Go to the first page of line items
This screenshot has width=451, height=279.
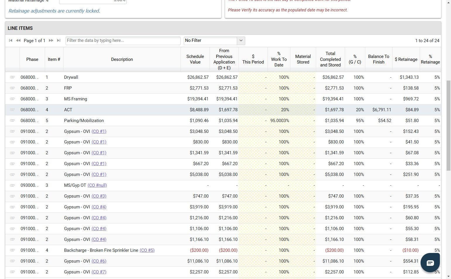(11, 40)
